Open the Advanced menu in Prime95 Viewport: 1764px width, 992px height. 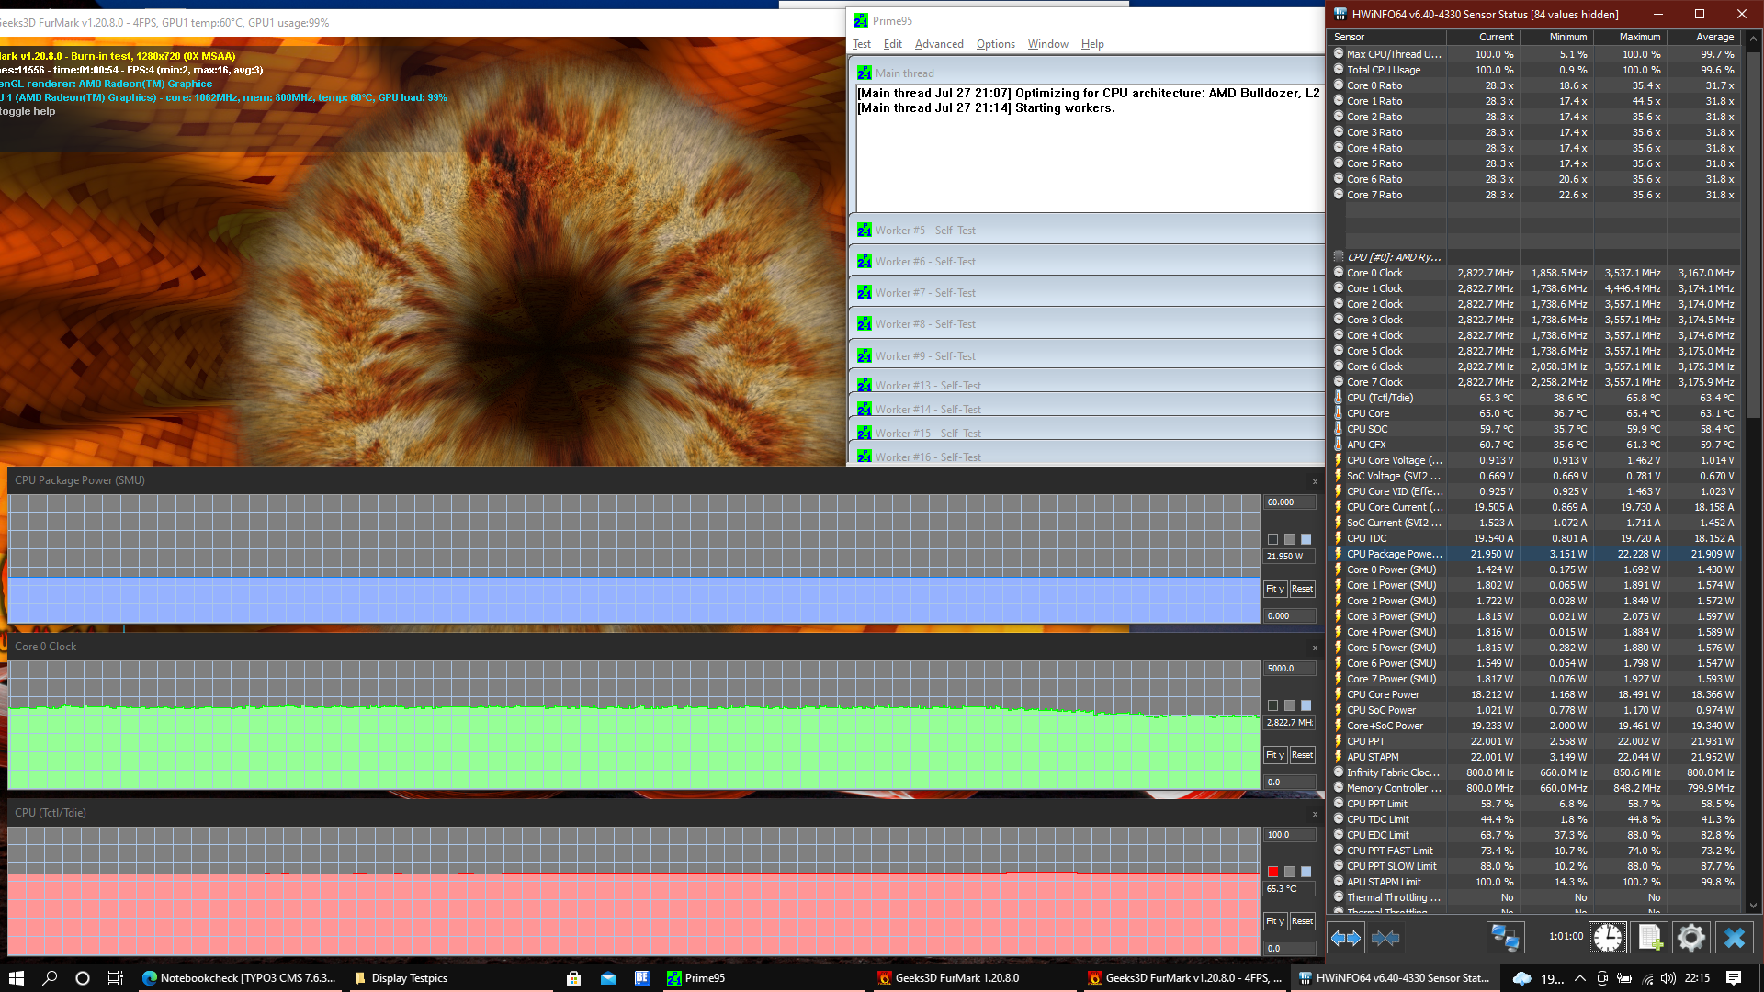click(x=938, y=44)
